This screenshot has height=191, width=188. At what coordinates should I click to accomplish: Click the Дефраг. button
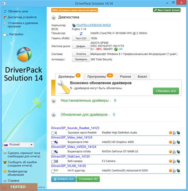coord(81,46)
